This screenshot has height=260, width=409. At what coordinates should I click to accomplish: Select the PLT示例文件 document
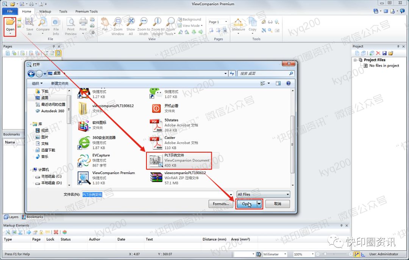pyautogui.click(x=182, y=160)
